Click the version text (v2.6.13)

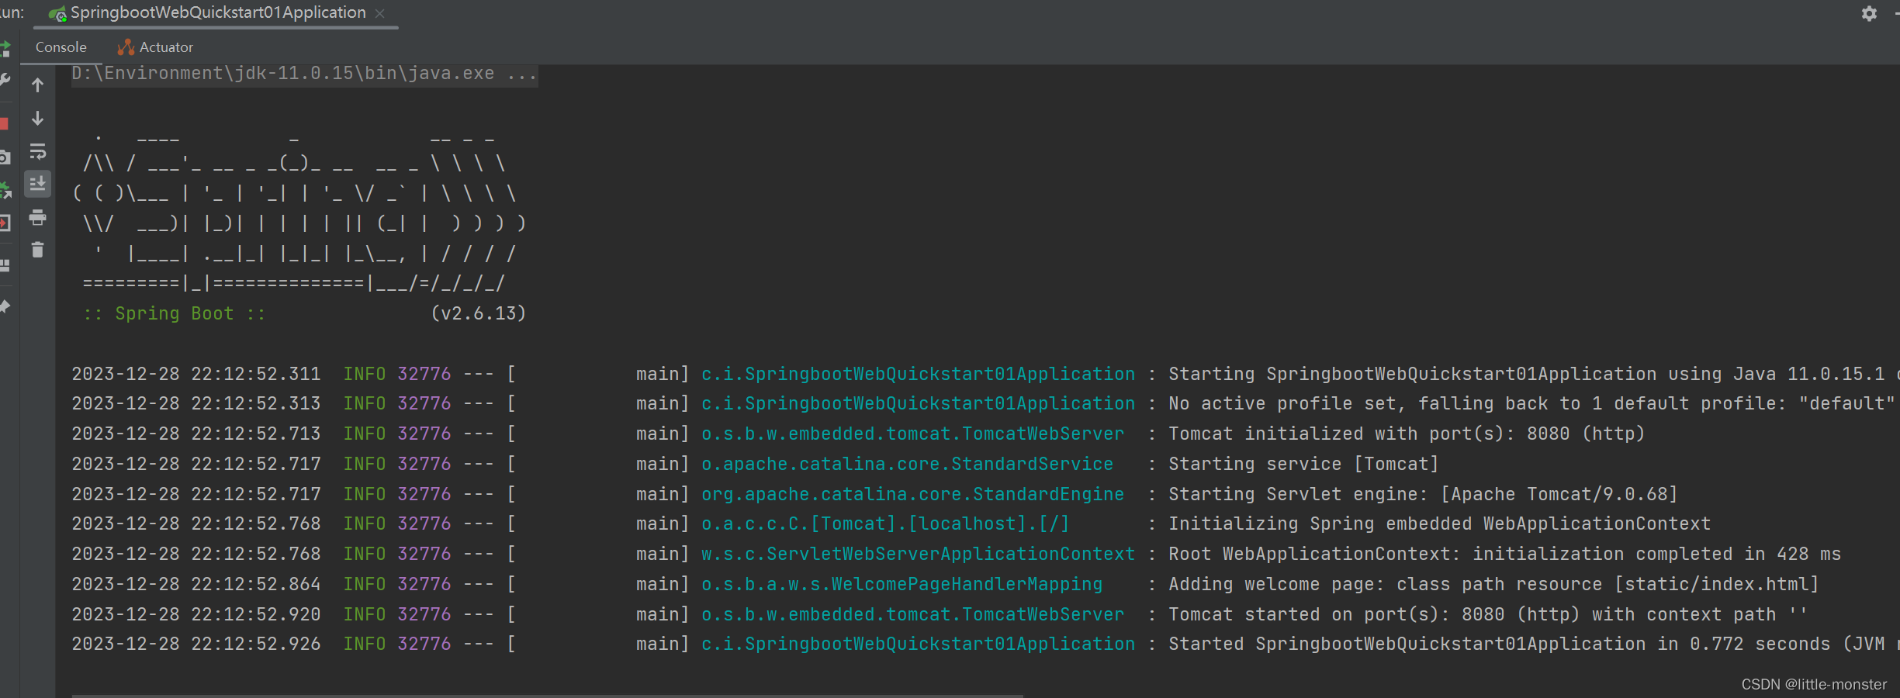coord(479,313)
